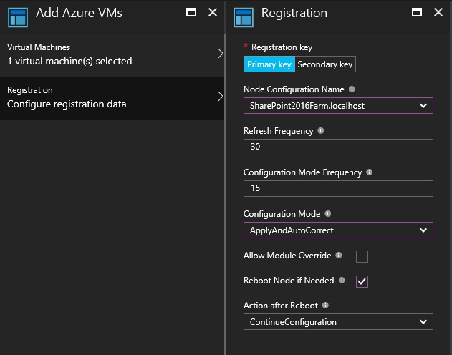Select the Primary key option
Viewport: 452px width, 355px height.
pyautogui.click(x=269, y=64)
